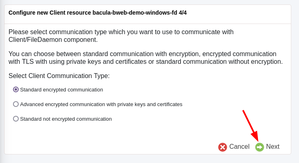The height and width of the screenshot is (163, 299).
Task: Proceed by clicking the Next label
Action: [x=273, y=147]
